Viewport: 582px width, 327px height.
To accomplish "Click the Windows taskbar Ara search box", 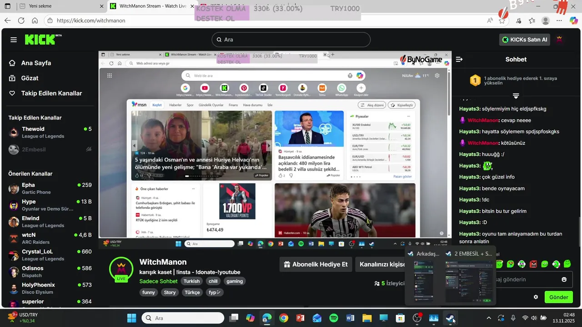I will 183,318.
